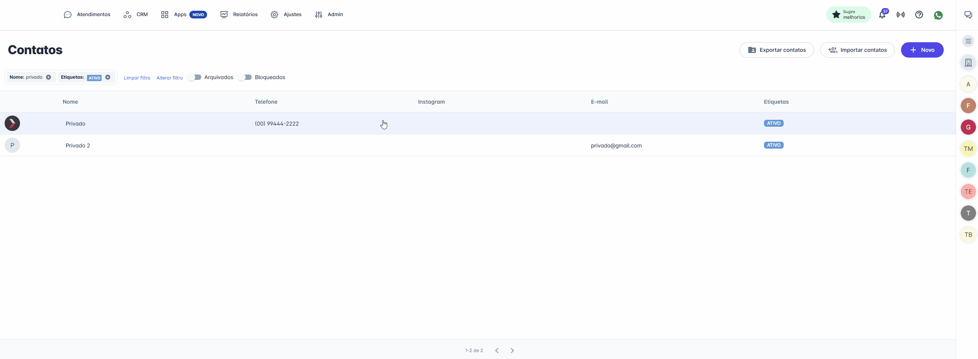Open the Relatórios menu

[x=239, y=15]
